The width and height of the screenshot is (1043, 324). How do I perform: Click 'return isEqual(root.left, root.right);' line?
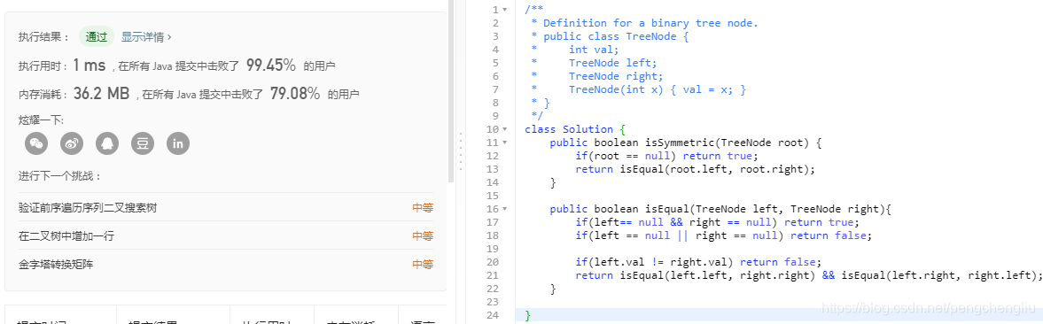(695, 169)
